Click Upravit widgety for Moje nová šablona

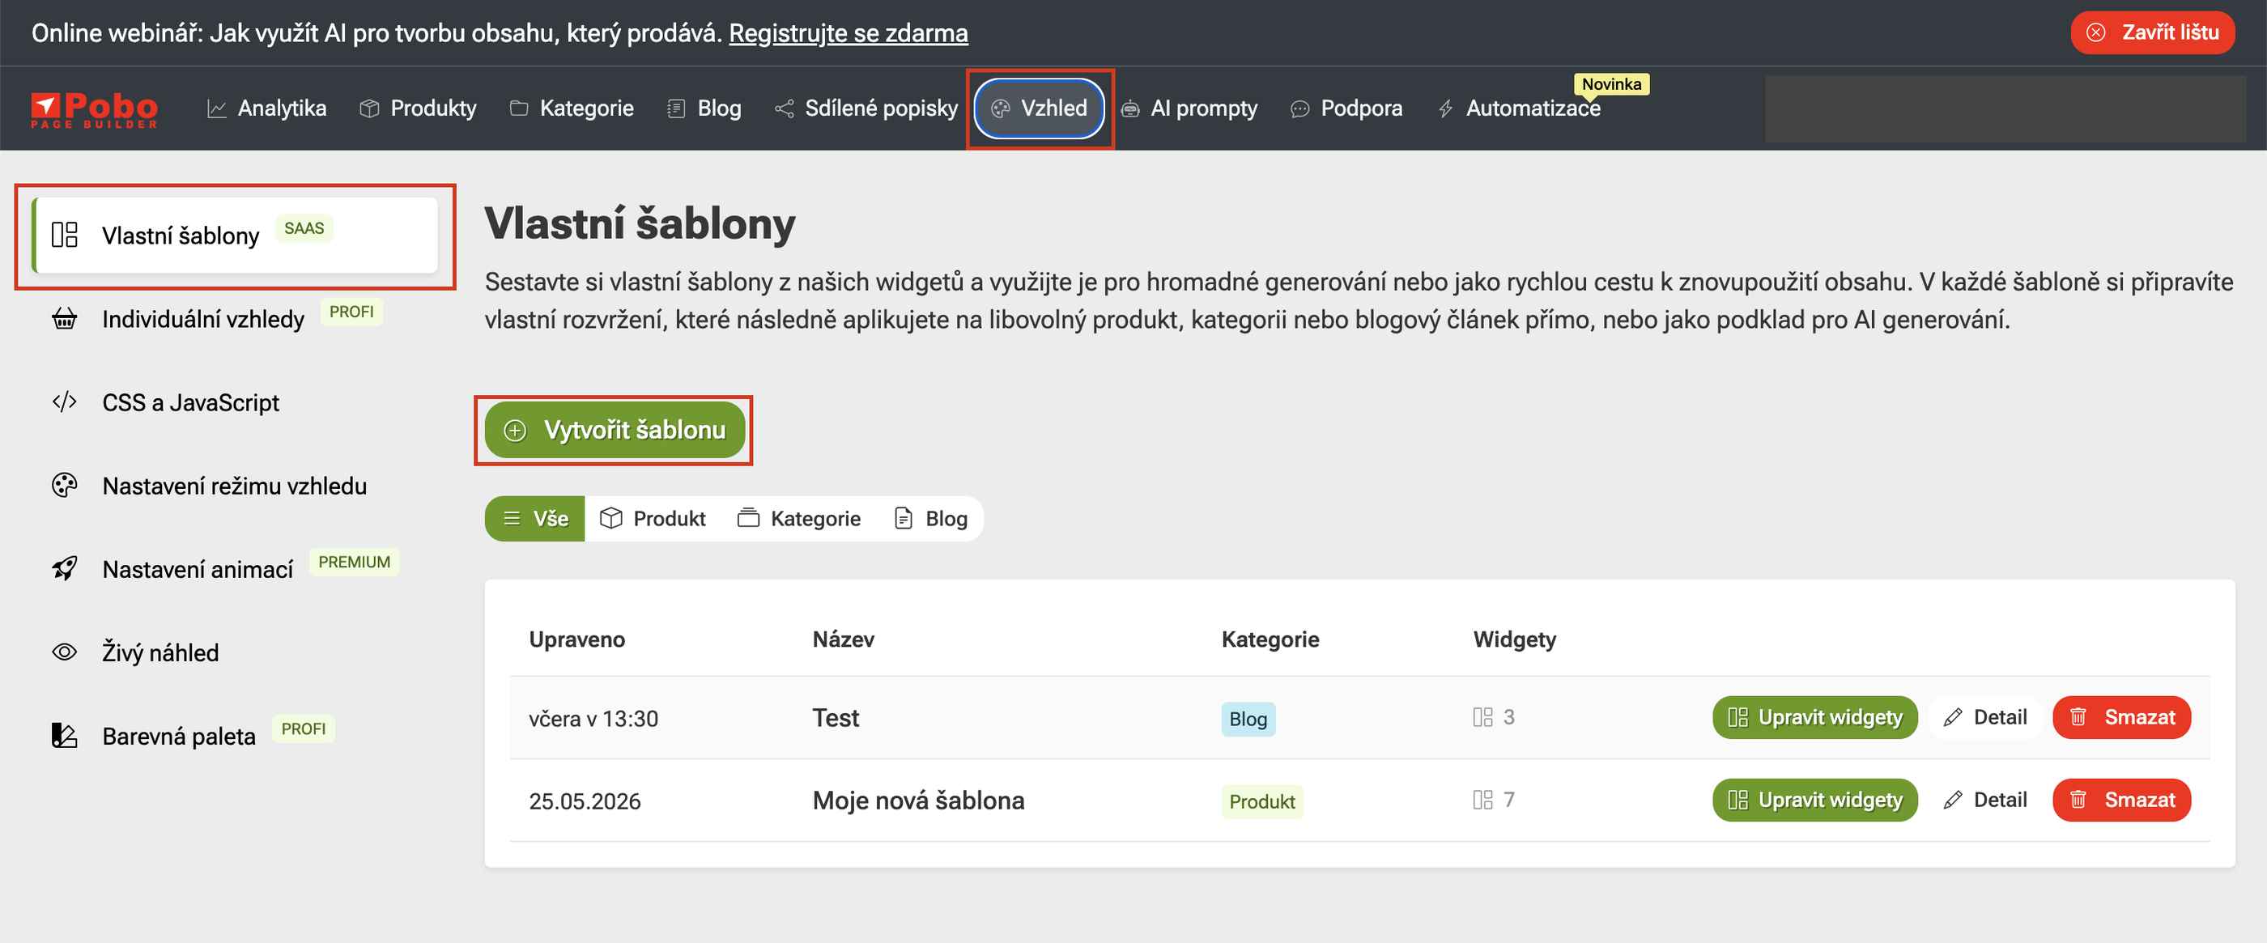point(1814,801)
